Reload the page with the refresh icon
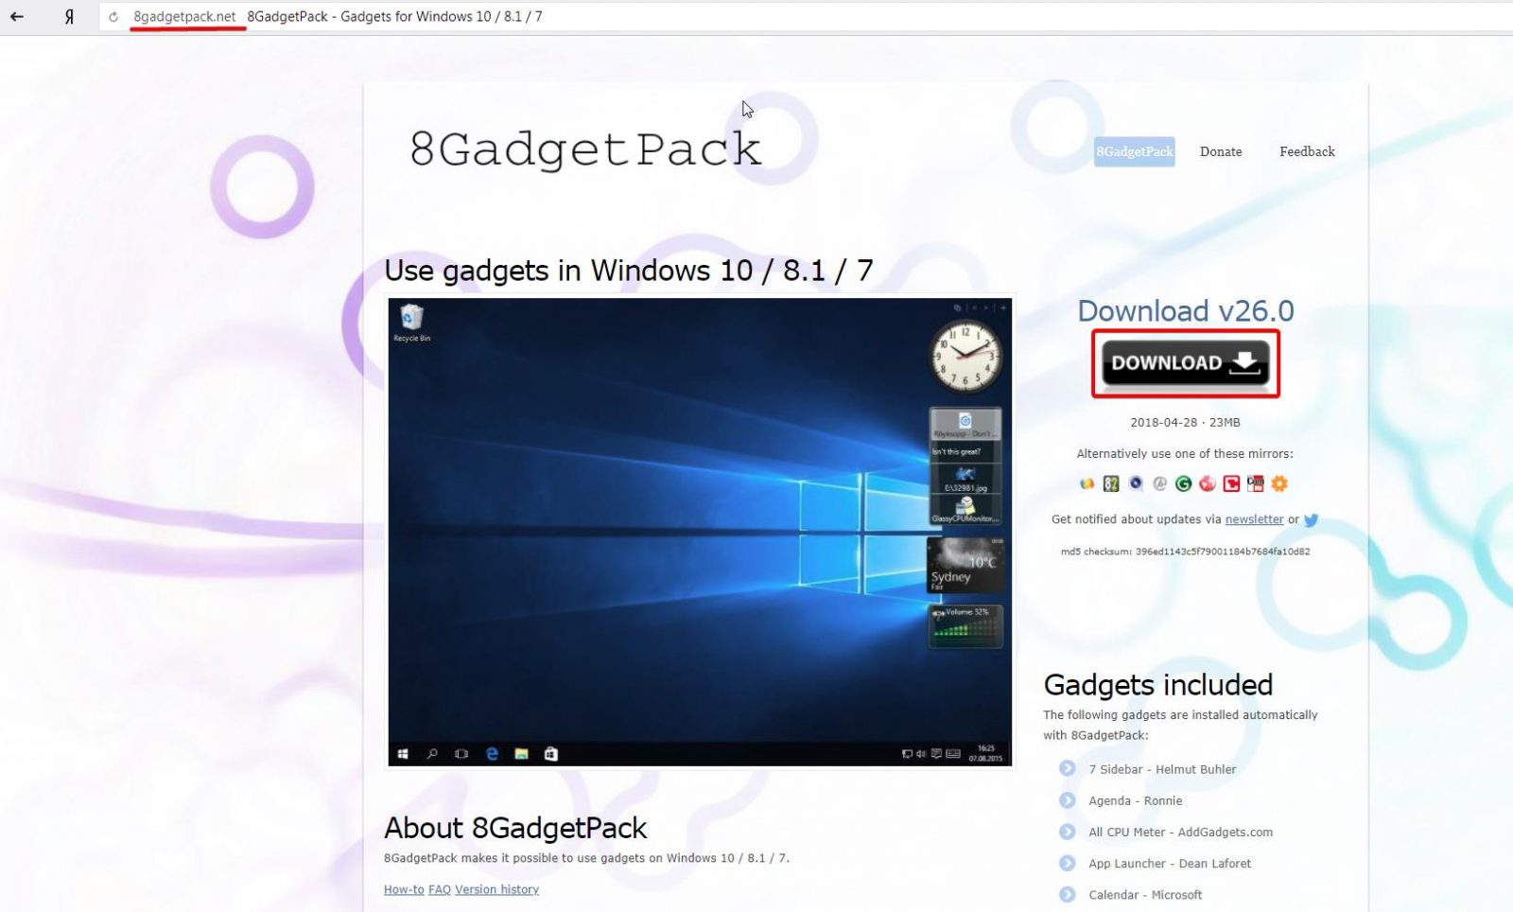This screenshot has height=912, width=1513. [113, 16]
